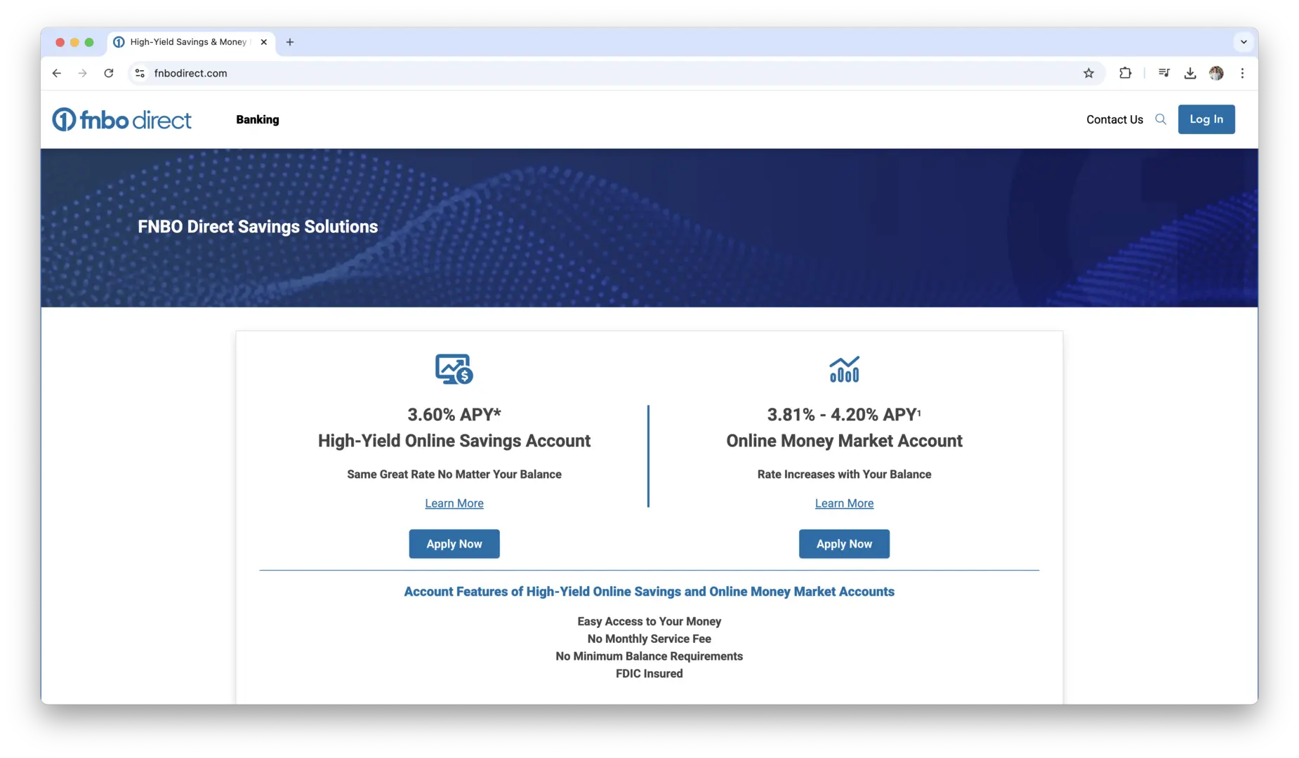
Task: Apply Now for High-Yield Online Savings Account
Action: (454, 544)
